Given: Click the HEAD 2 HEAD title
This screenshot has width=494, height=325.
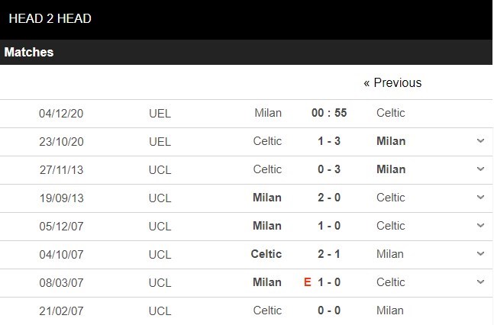Looking at the screenshot, I should 50,18.
